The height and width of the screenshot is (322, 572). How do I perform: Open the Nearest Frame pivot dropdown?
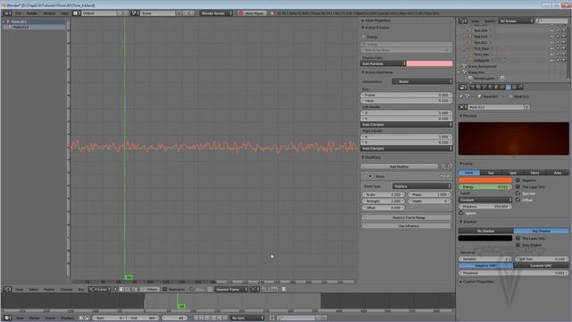click(231, 289)
